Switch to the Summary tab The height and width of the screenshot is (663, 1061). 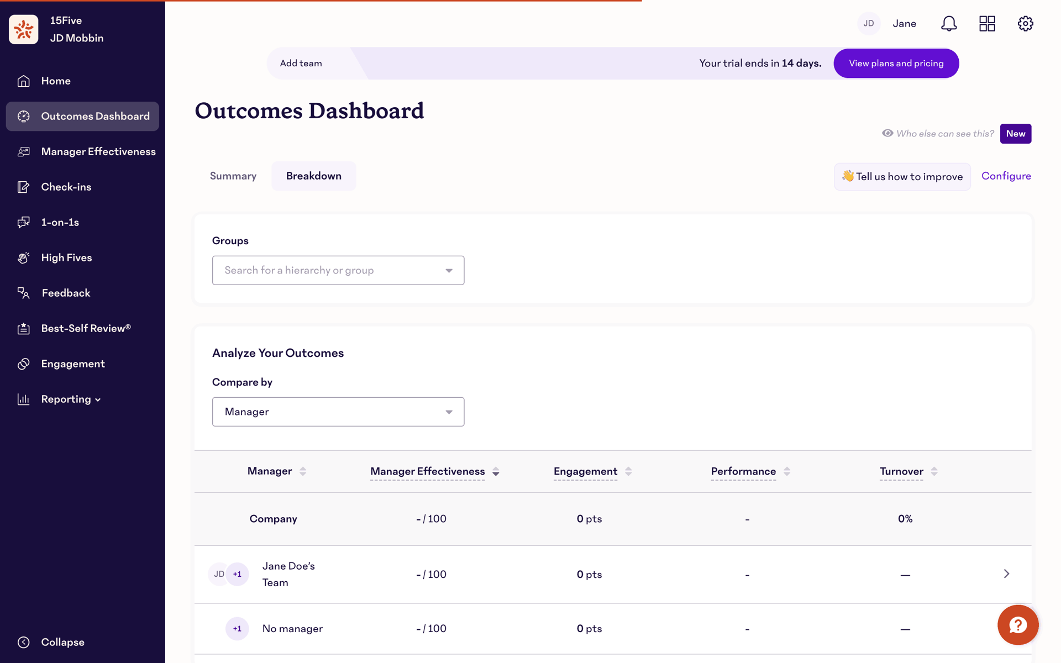point(233,176)
